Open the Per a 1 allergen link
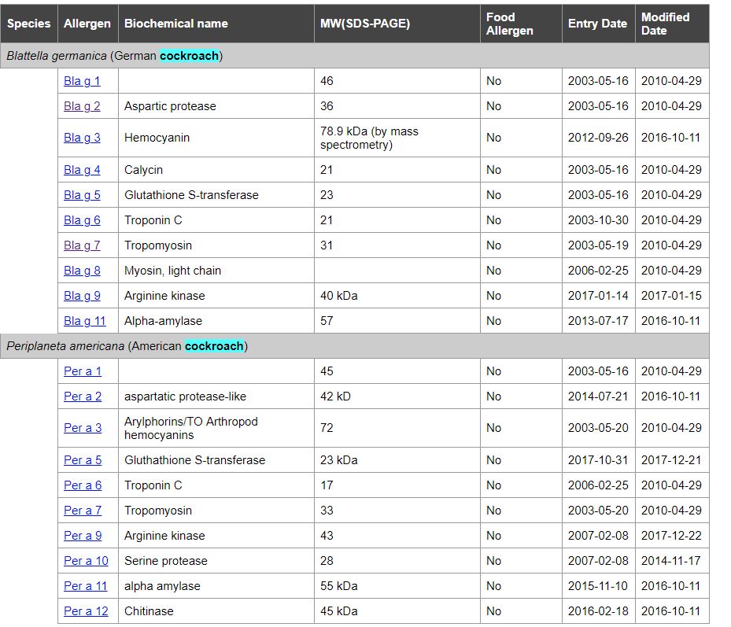This screenshot has width=731, height=627. point(83,371)
